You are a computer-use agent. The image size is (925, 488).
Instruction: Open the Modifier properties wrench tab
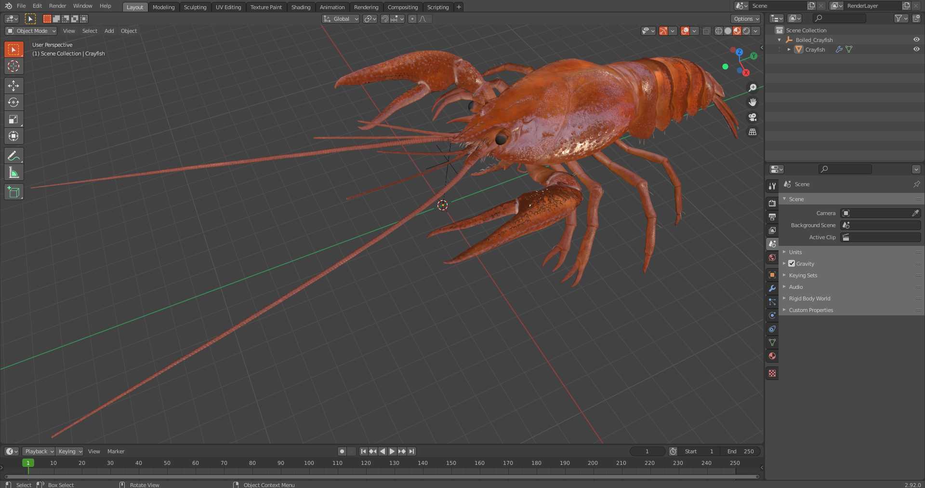tap(772, 288)
